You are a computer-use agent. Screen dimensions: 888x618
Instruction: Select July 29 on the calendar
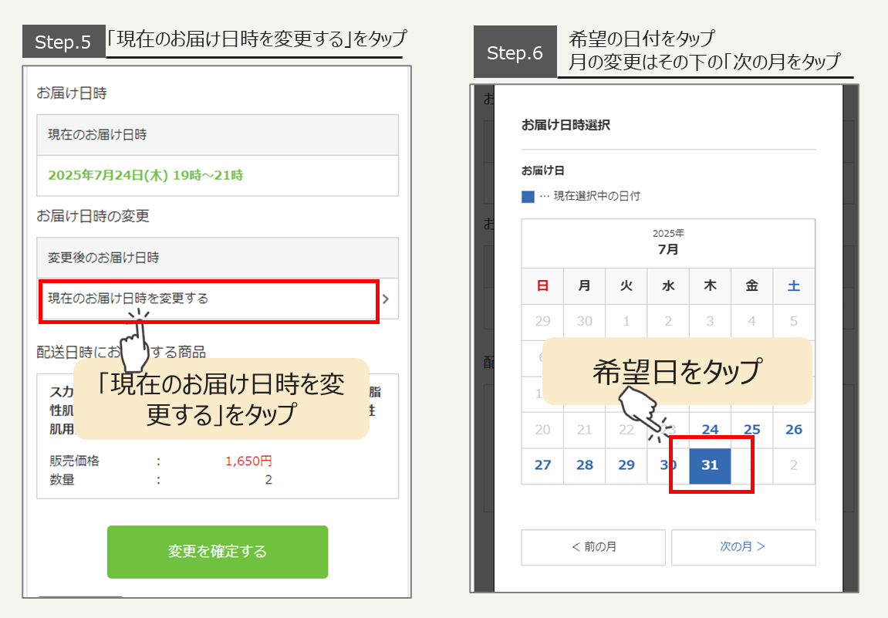coord(626,465)
